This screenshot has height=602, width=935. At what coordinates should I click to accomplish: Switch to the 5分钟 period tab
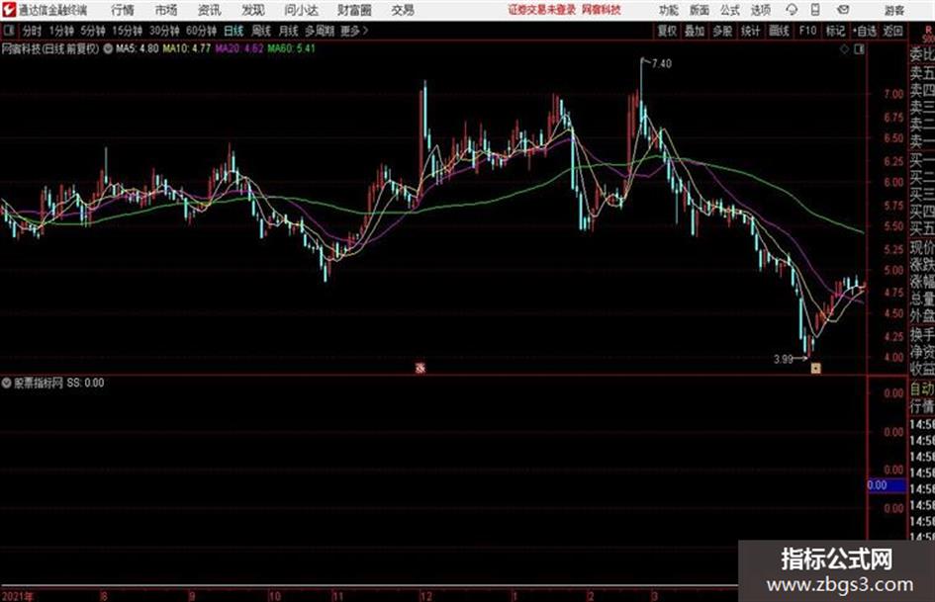point(93,31)
